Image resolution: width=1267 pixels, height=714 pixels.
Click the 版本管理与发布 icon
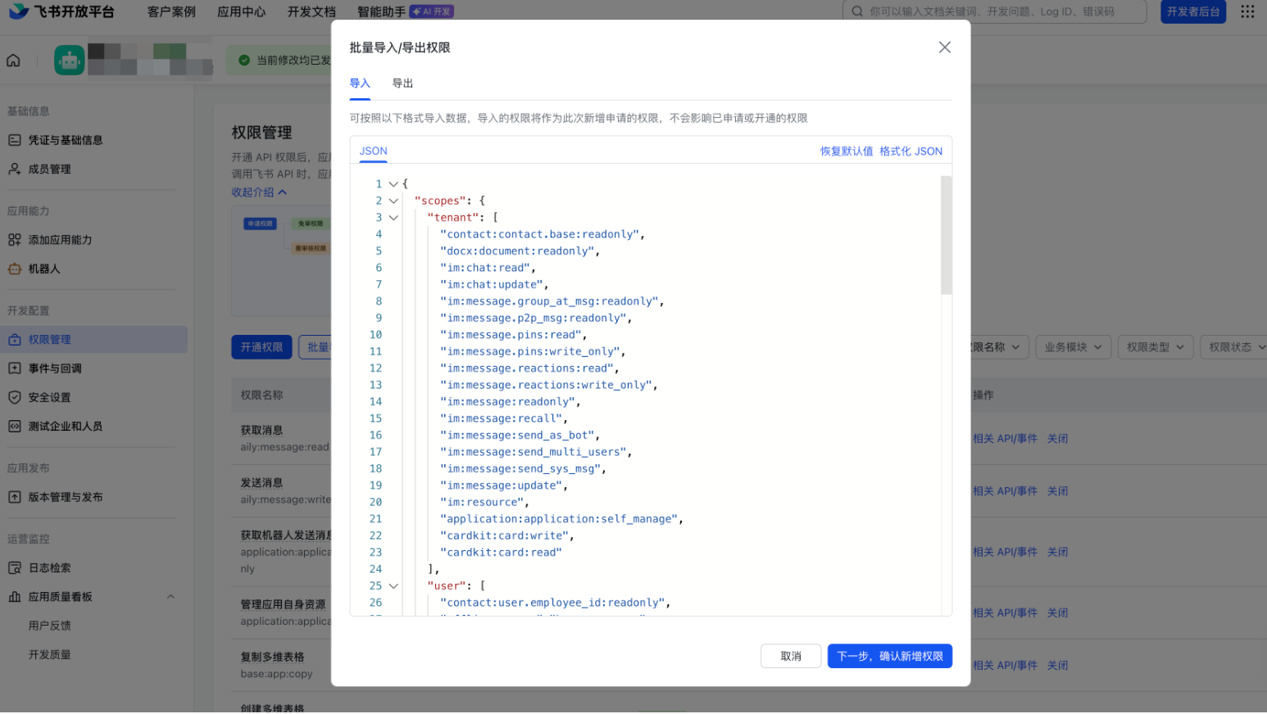click(x=15, y=497)
